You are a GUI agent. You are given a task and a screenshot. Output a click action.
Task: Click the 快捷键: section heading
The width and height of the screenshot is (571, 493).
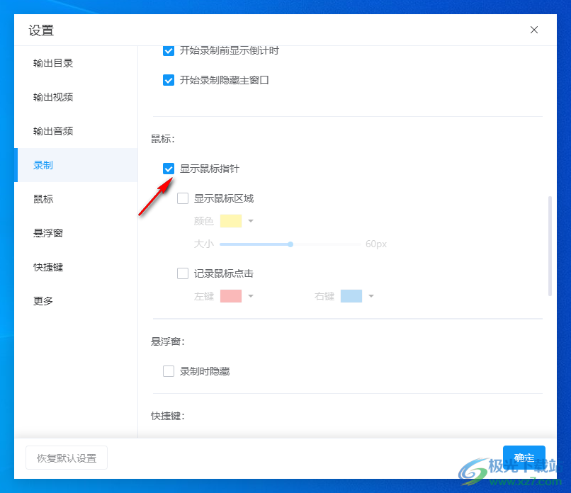(x=168, y=416)
